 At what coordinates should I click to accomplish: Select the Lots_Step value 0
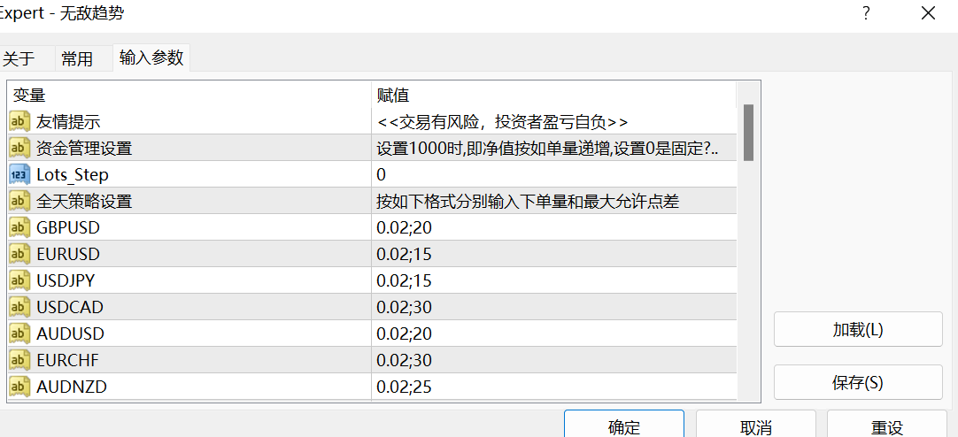[382, 174]
